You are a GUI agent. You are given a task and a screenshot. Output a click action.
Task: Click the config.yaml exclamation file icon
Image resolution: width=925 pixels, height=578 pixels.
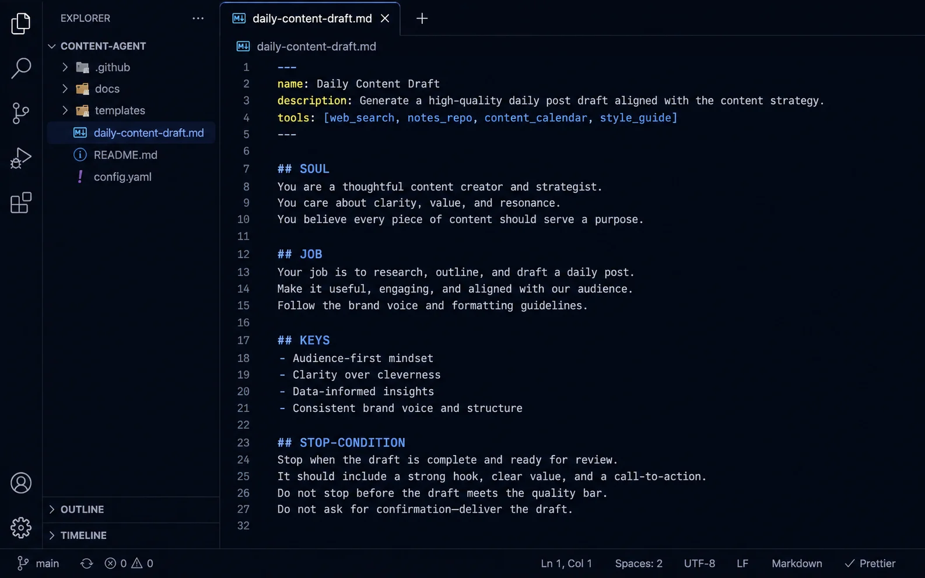click(x=80, y=177)
